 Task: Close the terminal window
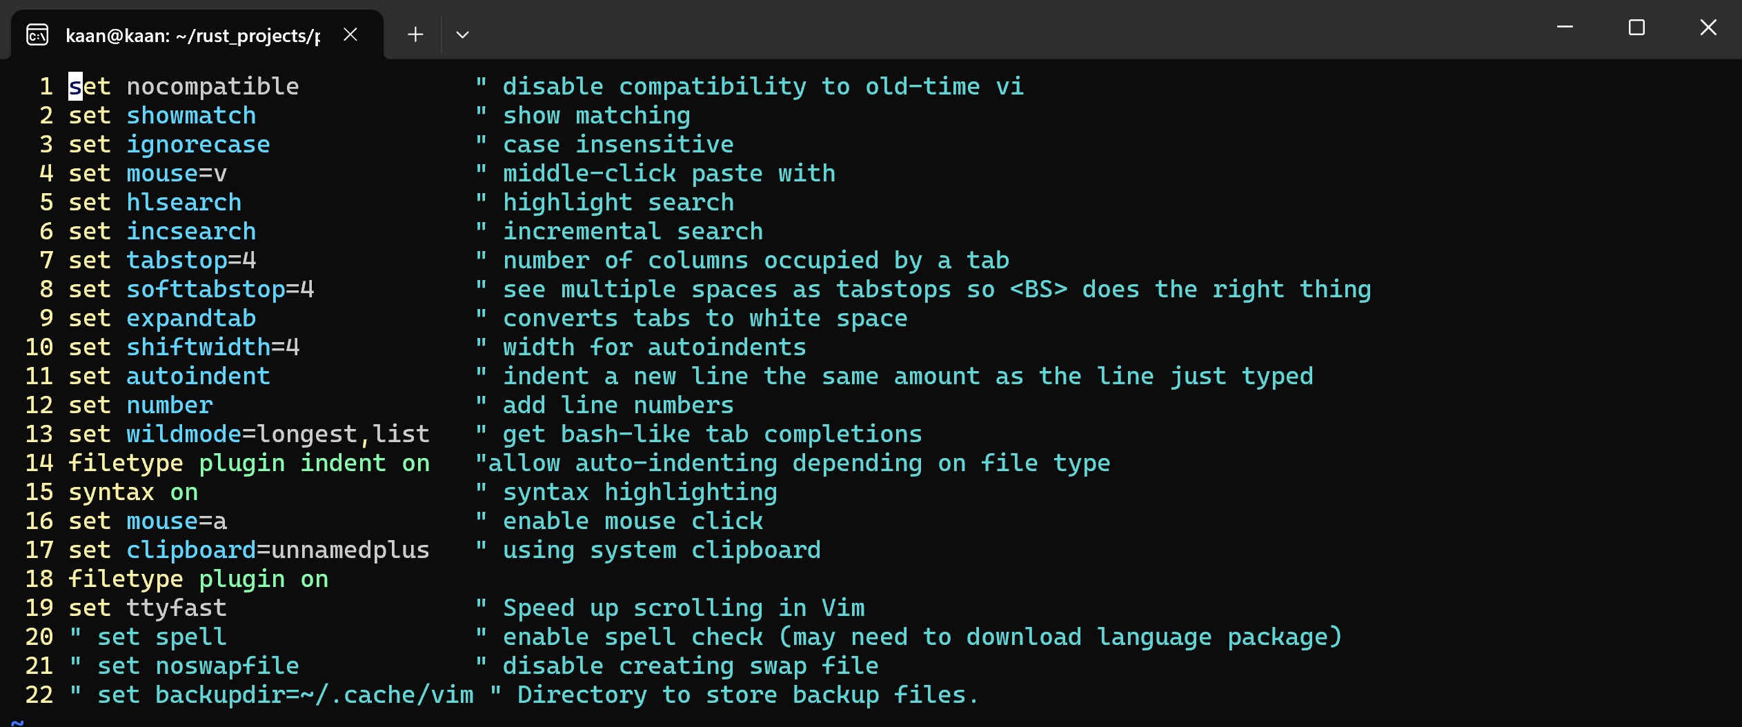[1708, 28]
